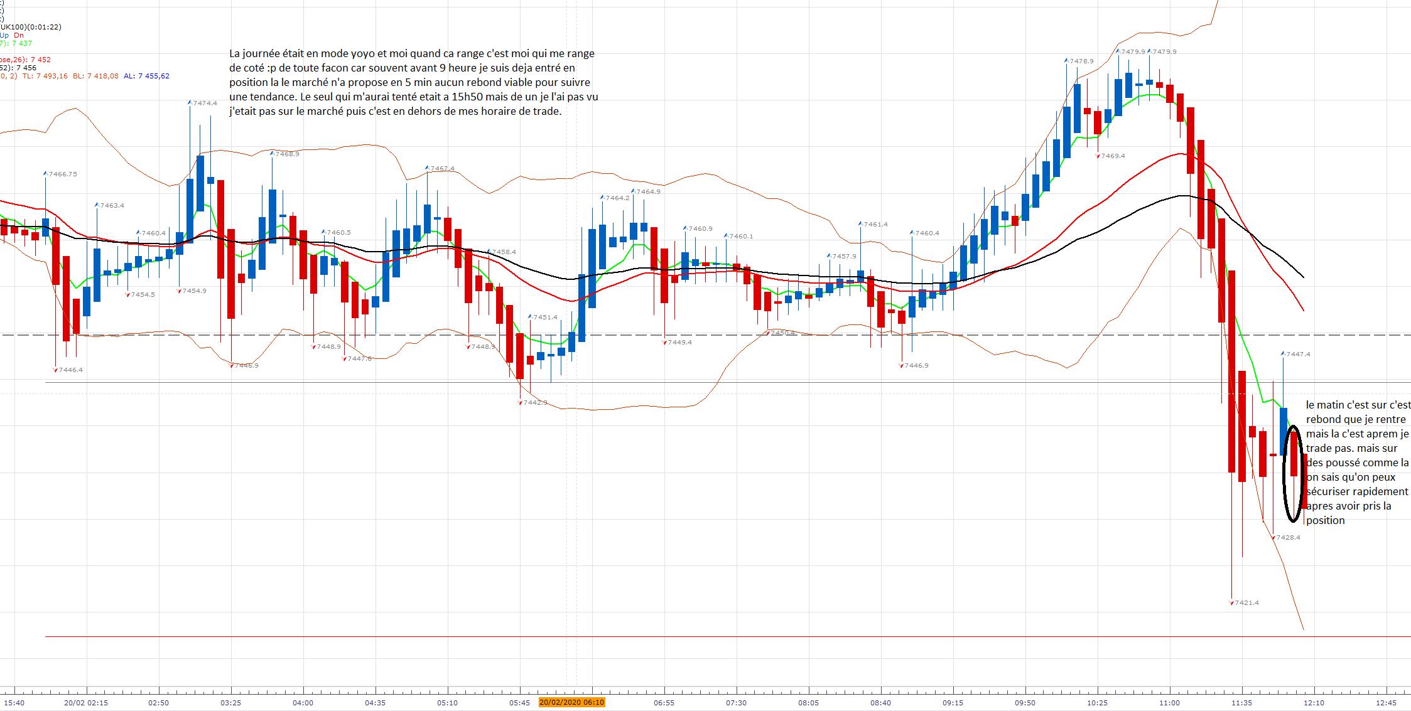Screen dimensions: 1411x711
Task: Select the 7474.4 up-arrow price marker
Action: point(202,103)
